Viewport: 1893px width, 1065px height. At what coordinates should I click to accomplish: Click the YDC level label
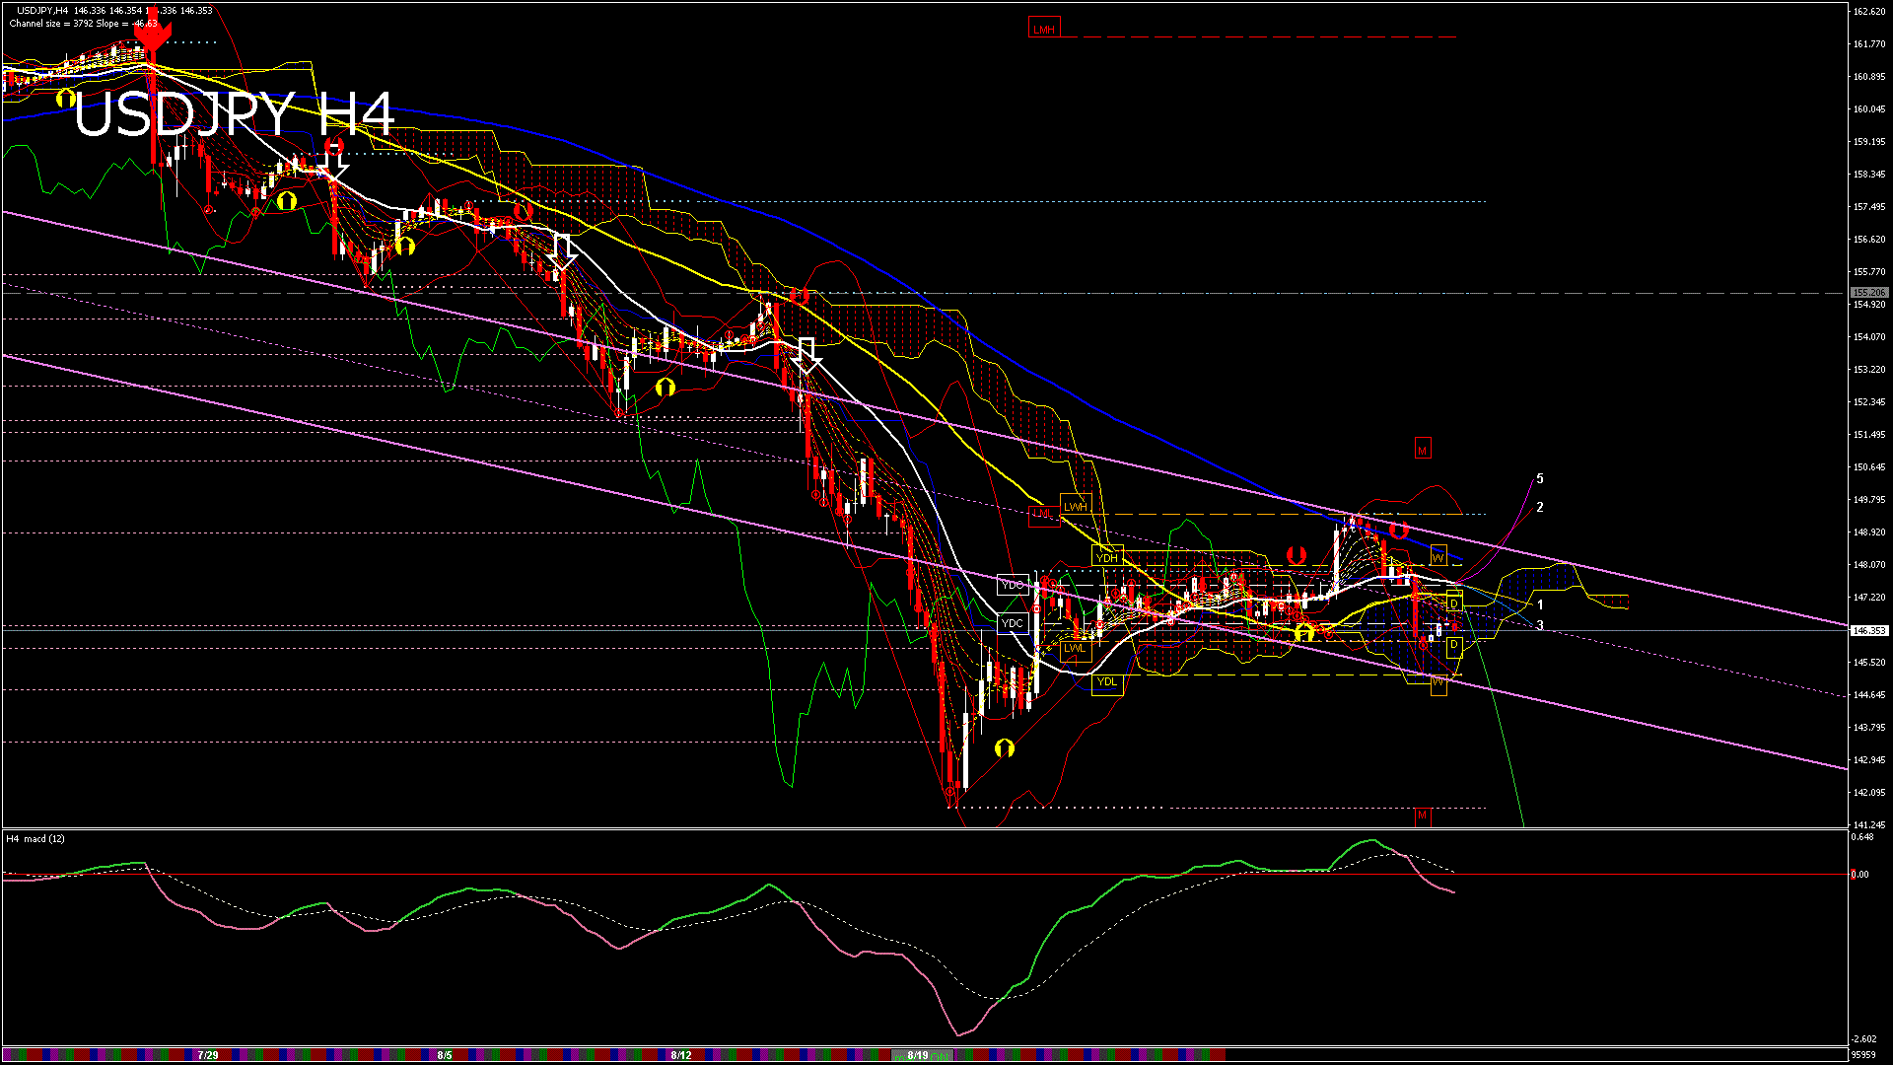1013,623
